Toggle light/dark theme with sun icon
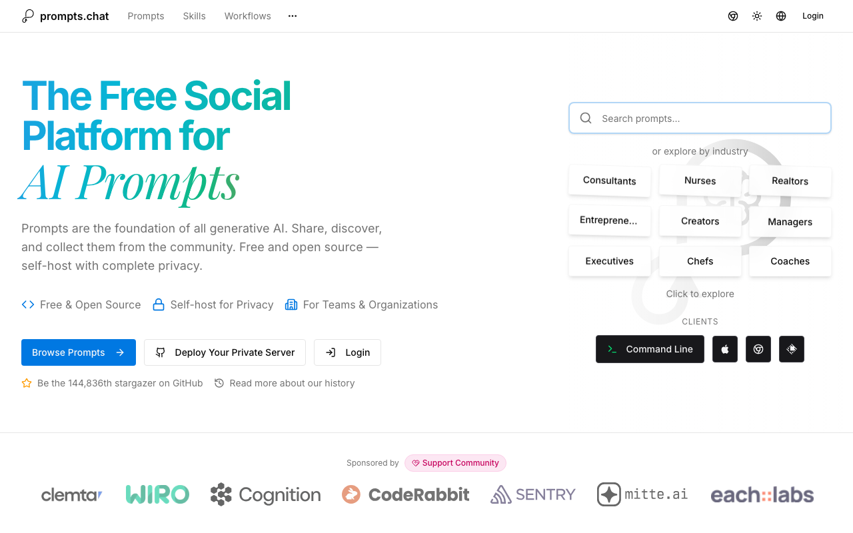 [x=757, y=16]
